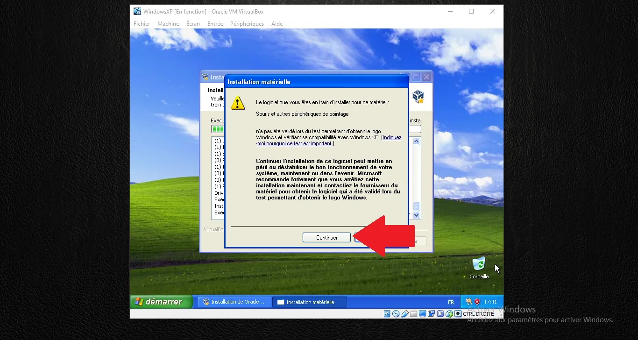Click the keyboard host key icon near CTRL DROITE
The image size is (638, 340).
(458, 313)
